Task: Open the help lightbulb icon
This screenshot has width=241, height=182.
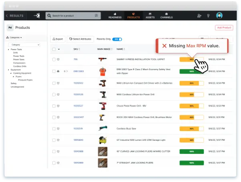Action: pos(209,16)
